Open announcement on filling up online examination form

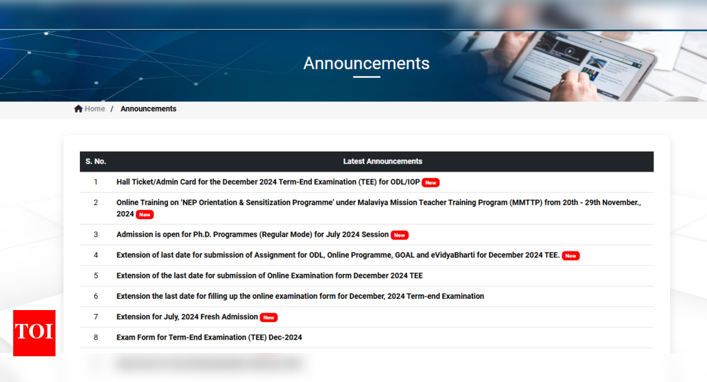(300, 296)
